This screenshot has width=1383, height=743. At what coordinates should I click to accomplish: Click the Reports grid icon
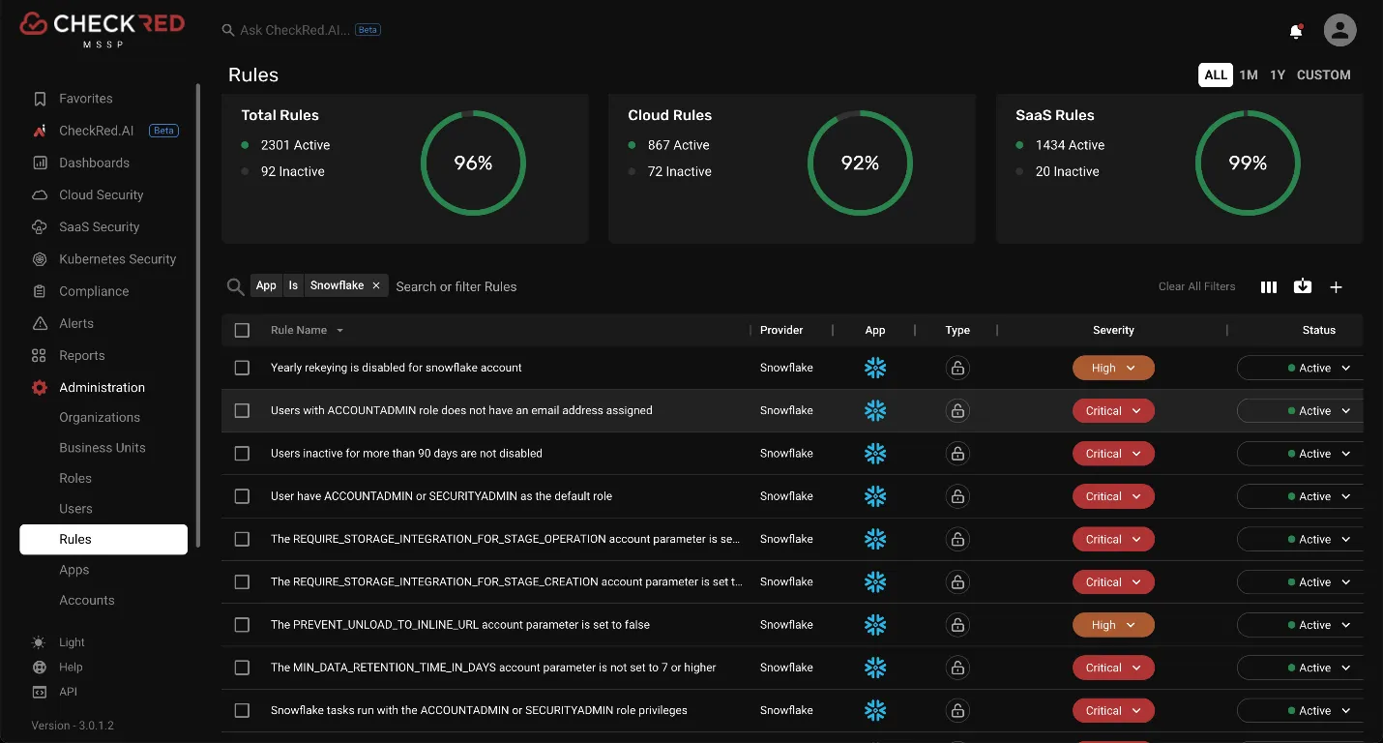40,355
